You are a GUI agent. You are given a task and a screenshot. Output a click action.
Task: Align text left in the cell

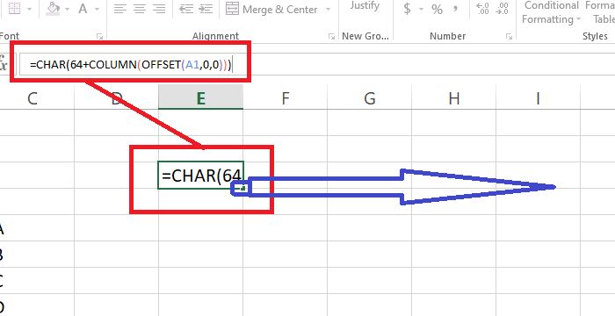[120, 9]
